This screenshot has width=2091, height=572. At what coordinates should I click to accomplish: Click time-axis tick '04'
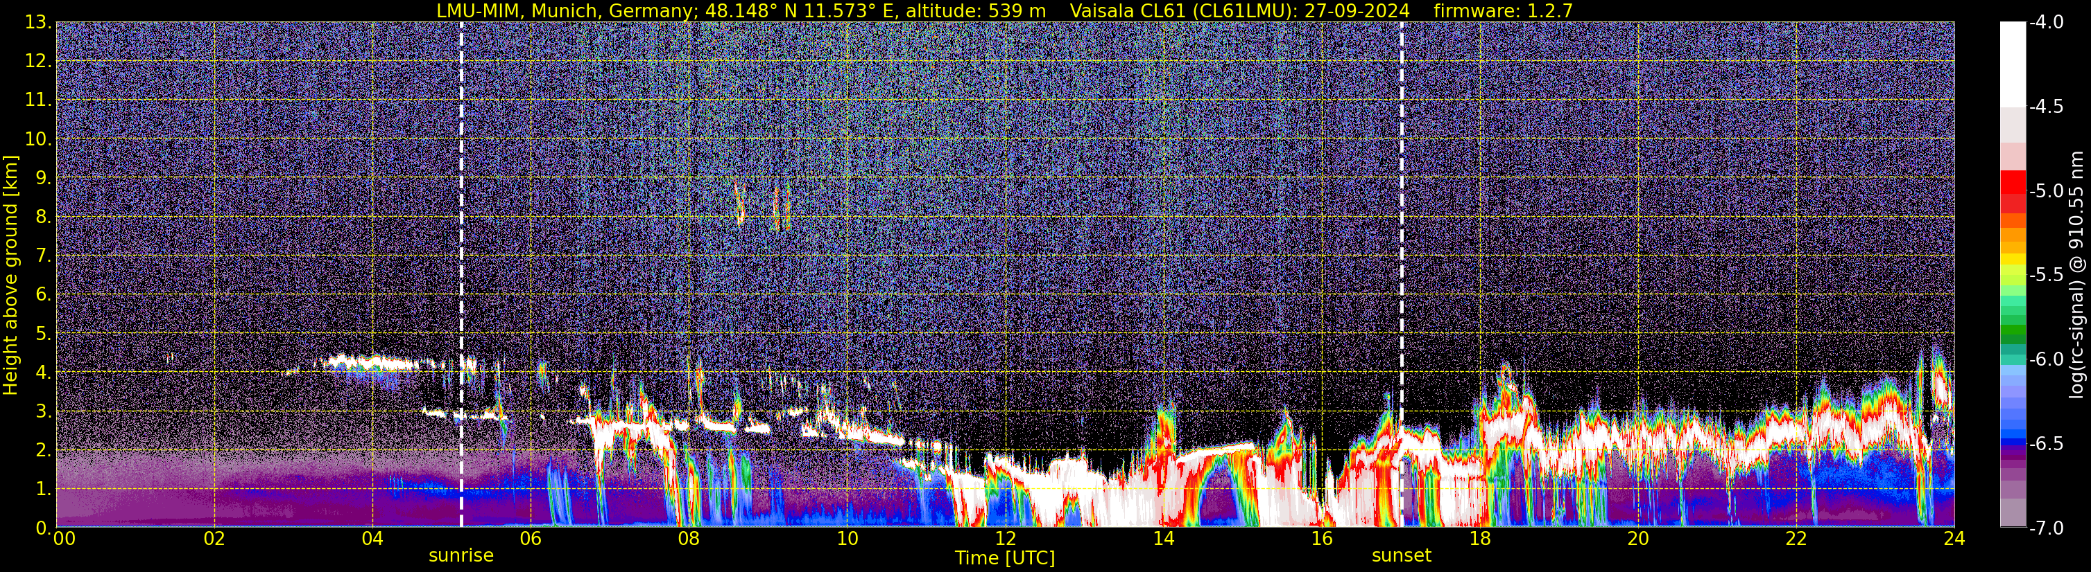pyautogui.click(x=372, y=539)
